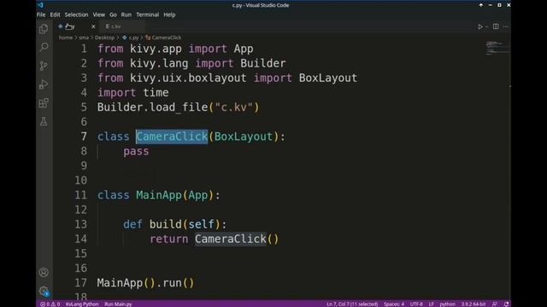547x307 pixels.
Task: Open the Extensions view
Action: coord(44,103)
